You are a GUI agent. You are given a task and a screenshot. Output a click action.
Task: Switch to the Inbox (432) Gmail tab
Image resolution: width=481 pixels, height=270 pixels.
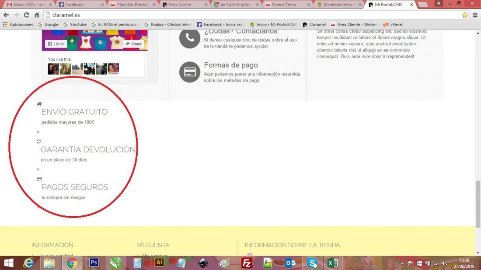coord(29,5)
